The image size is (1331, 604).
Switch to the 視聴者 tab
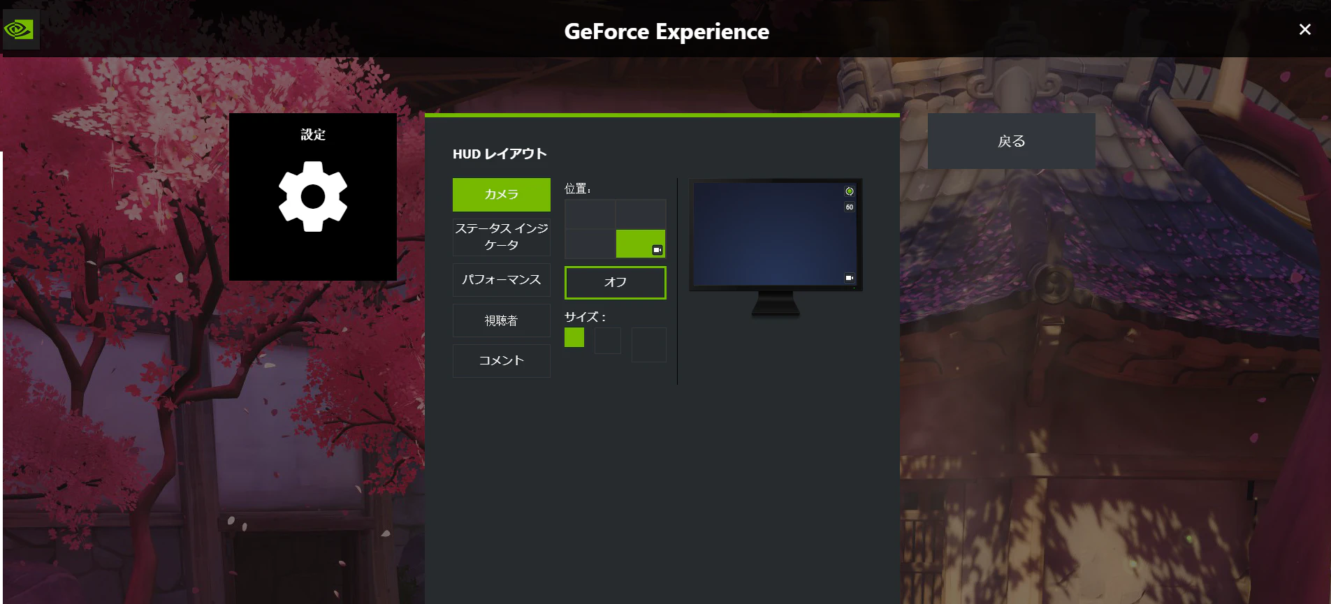[x=502, y=321]
